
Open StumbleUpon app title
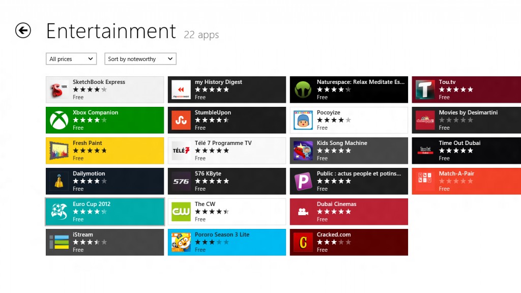tap(213, 112)
